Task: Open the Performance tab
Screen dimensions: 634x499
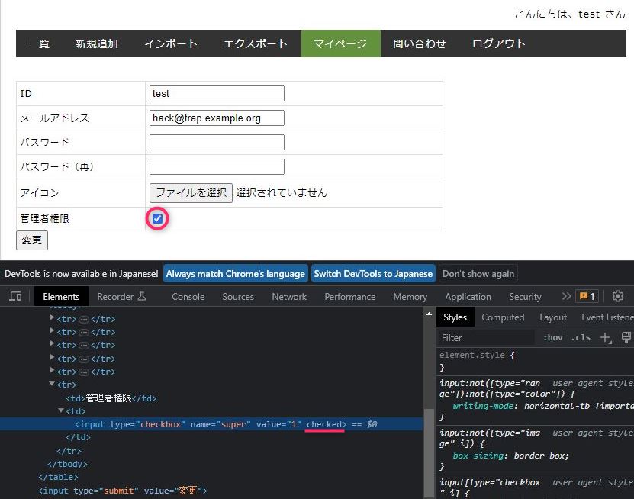Action: [349, 296]
